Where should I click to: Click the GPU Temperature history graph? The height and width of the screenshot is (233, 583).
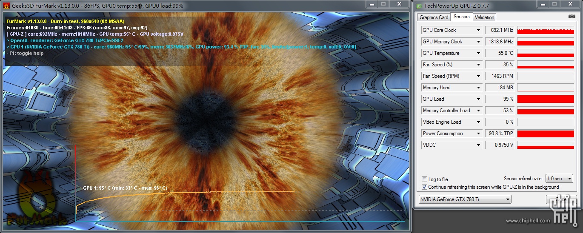pos(546,53)
